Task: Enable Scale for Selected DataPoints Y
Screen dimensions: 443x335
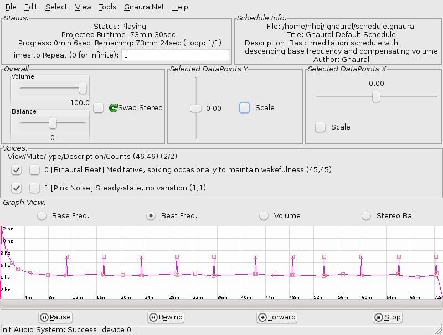Action: click(x=245, y=108)
